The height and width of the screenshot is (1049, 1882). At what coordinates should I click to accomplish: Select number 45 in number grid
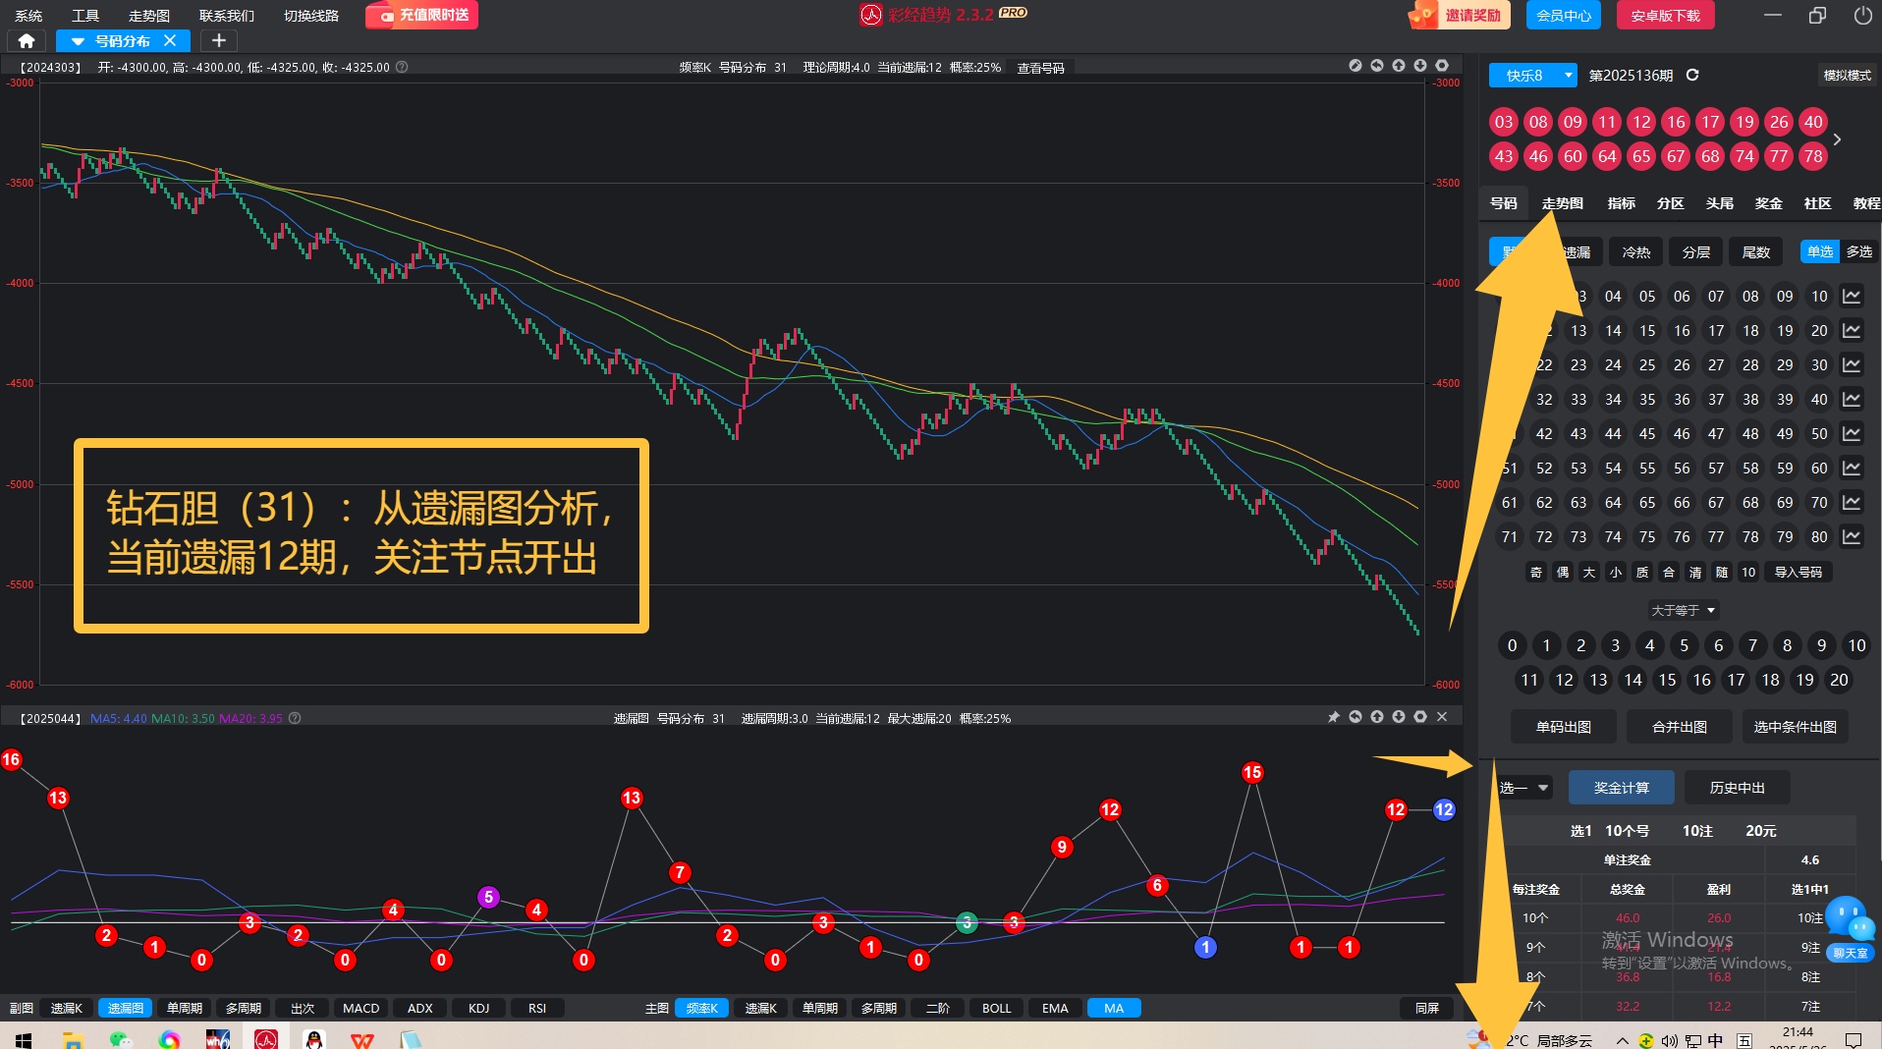pyautogui.click(x=1647, y=433)
